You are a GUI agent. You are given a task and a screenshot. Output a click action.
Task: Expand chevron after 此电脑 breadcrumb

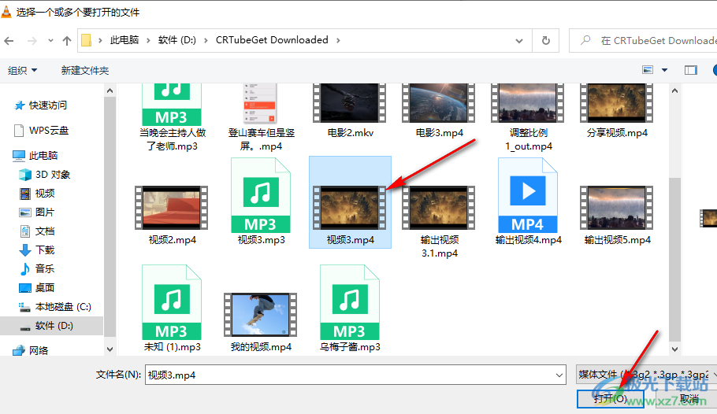(148, 40)
